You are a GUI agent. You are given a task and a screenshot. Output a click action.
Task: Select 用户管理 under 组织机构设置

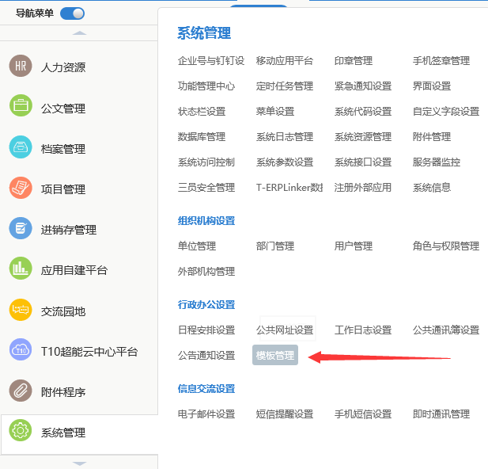pyautogui.click(x=354, y=246)
